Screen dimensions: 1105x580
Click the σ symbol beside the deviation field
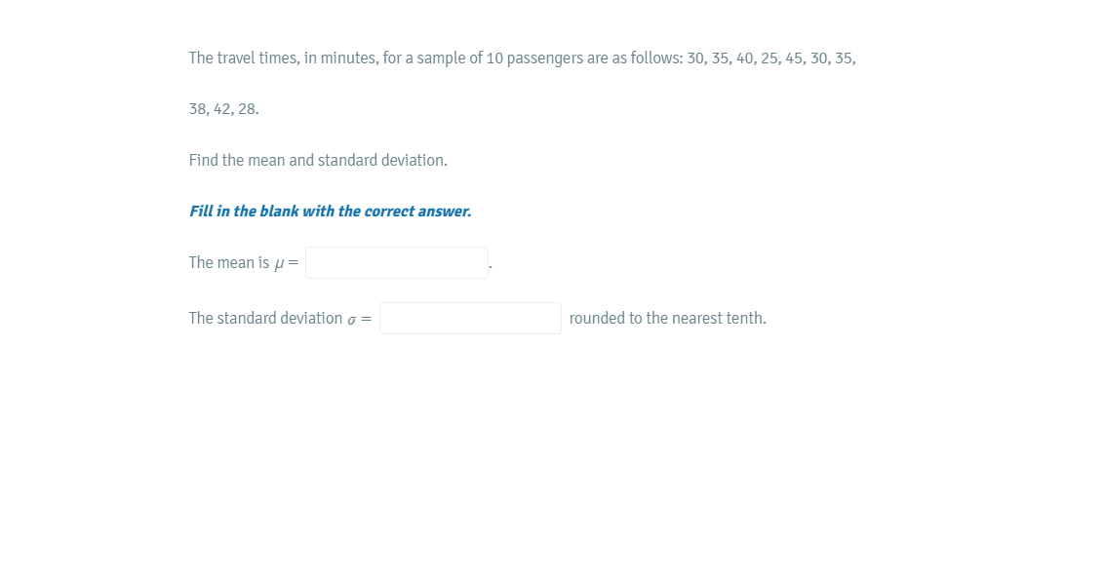[x=352, y=319]
